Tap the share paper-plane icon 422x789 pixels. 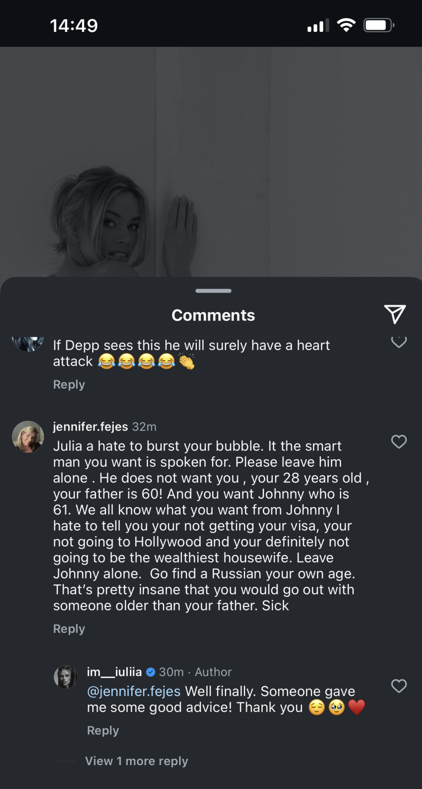coord(394,314)
